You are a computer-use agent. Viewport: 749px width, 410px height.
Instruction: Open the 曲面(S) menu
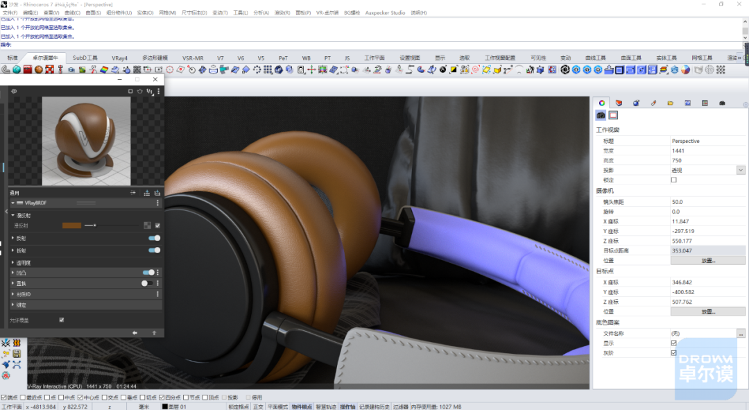click(93, 13)
